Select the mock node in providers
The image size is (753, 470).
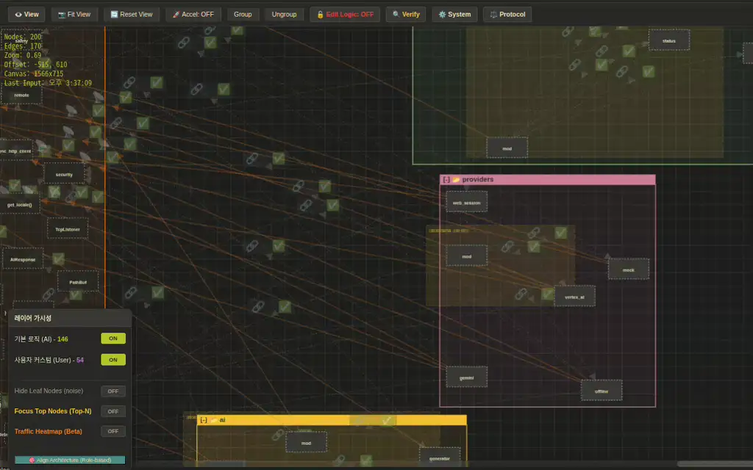coord(629,270)
